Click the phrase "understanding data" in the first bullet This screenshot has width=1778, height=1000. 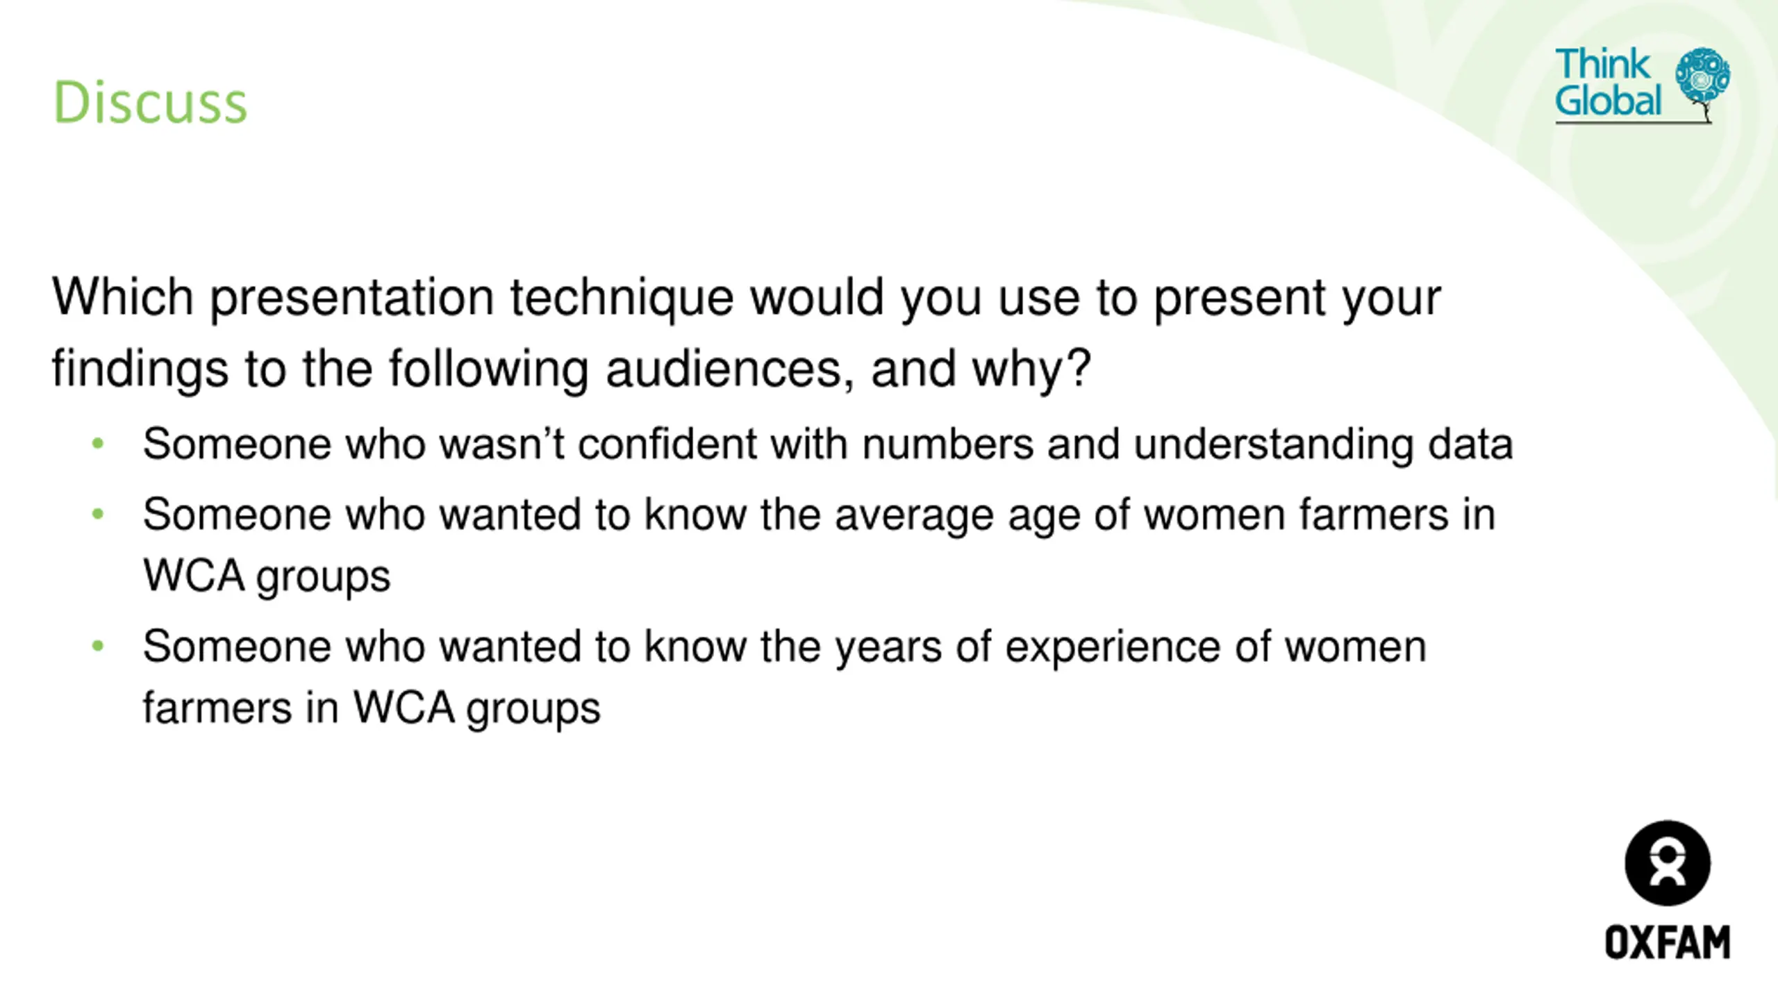click(1323, 445)
